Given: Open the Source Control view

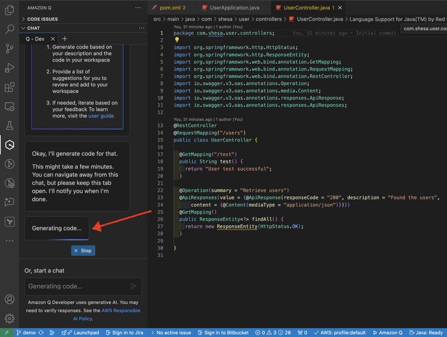Looking at the screenshot, I should (x=9, y=49).
